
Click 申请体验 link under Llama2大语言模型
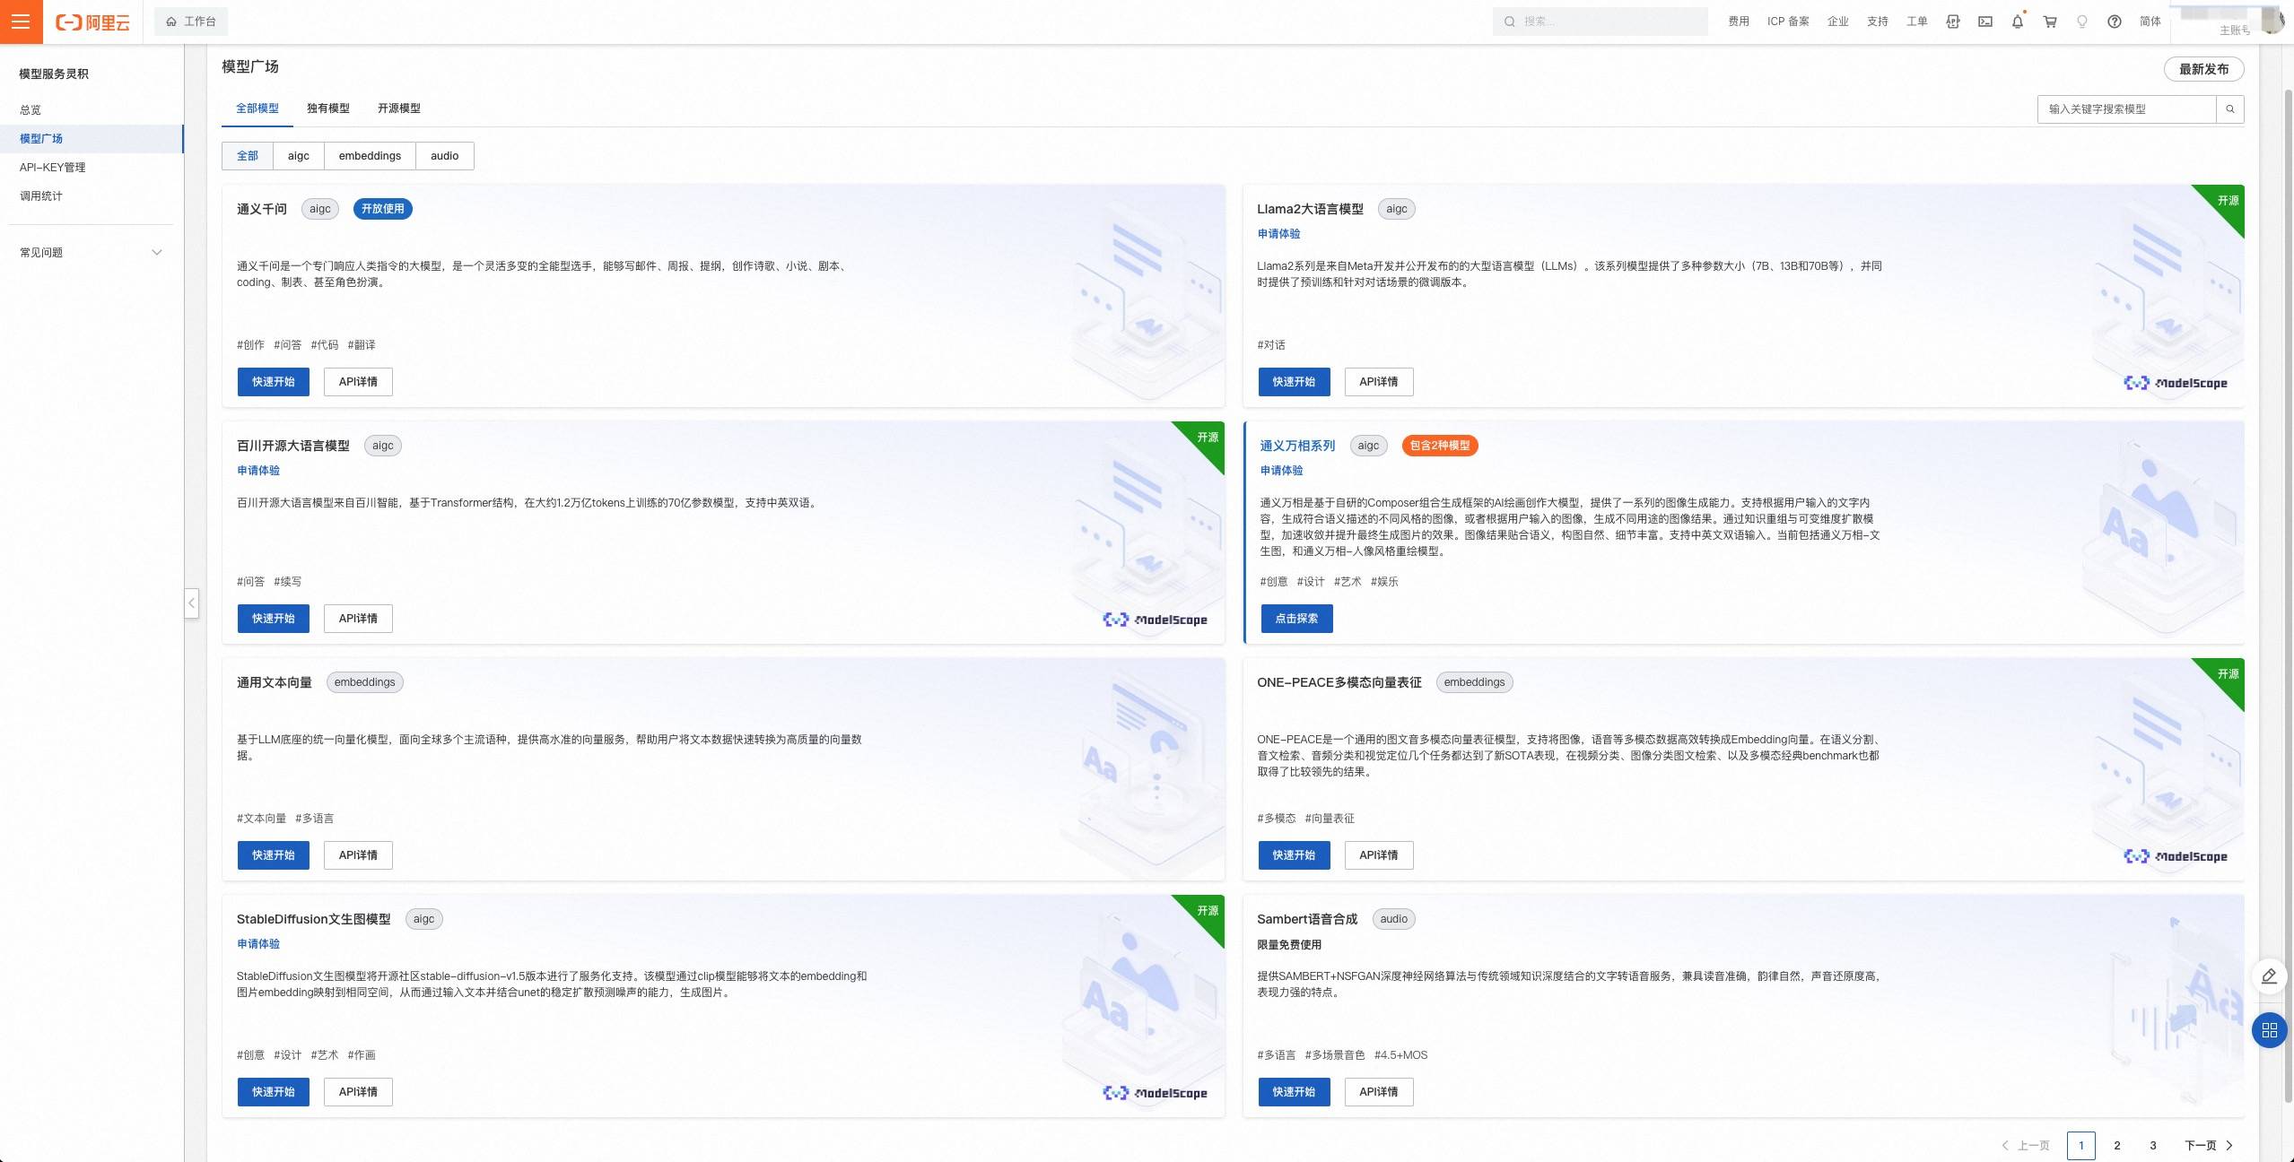[1278, 234]
